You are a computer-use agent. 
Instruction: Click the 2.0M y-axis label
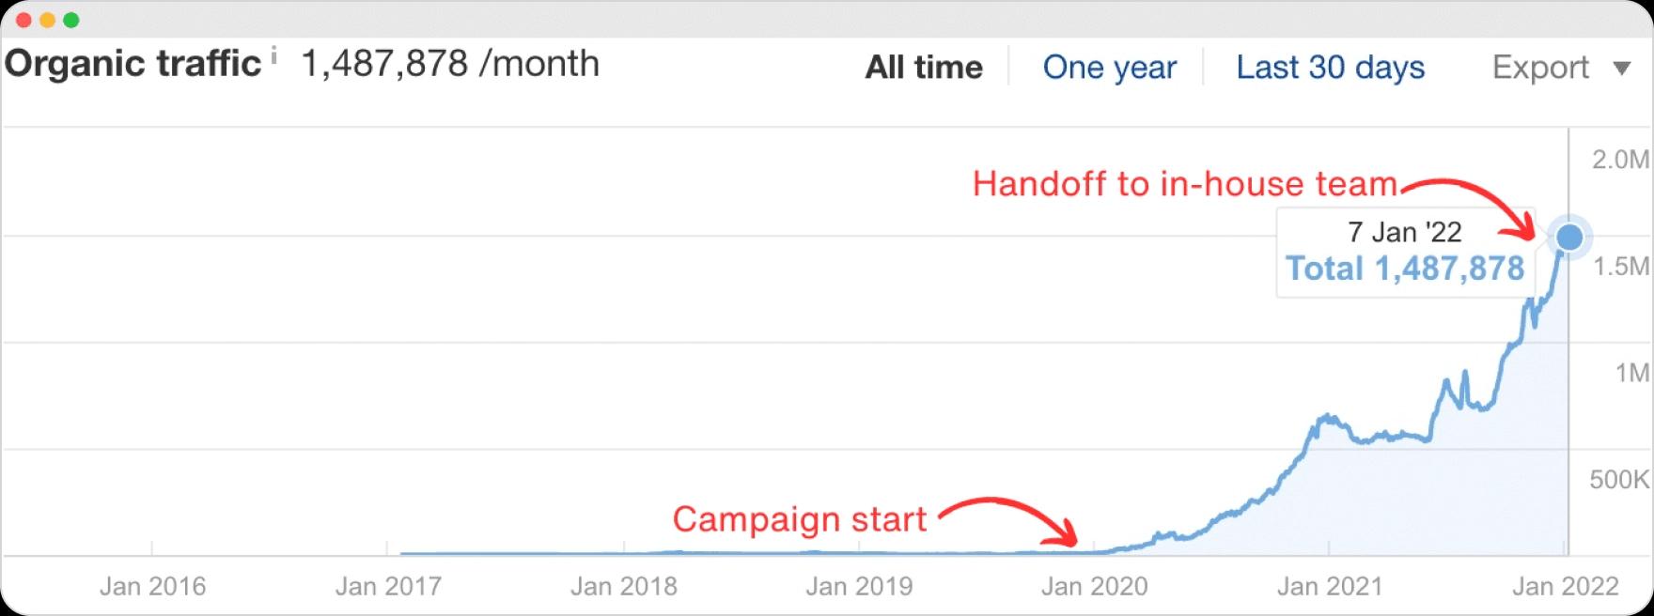click(x=1621, y=160)
